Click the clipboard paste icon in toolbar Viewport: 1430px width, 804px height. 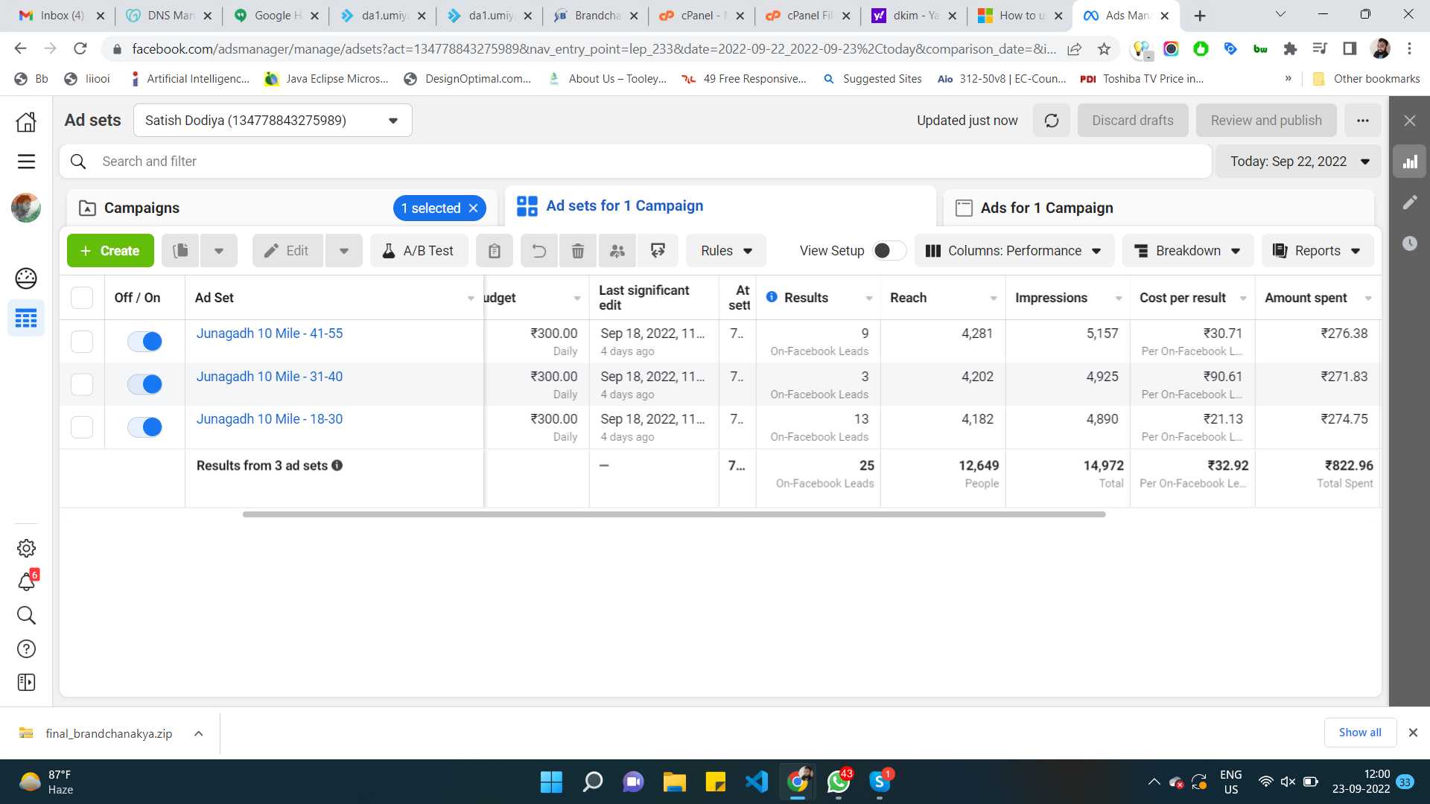click(495, 251)
